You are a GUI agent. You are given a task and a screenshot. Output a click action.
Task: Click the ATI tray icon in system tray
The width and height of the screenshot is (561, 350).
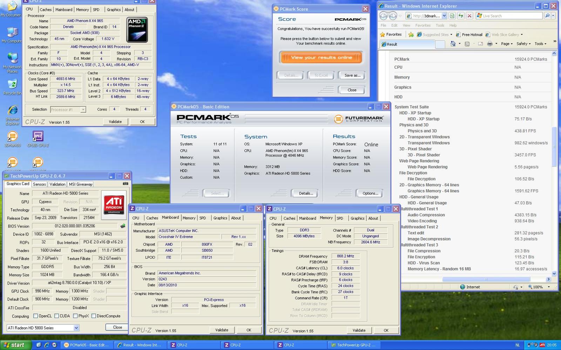point(542,345)
